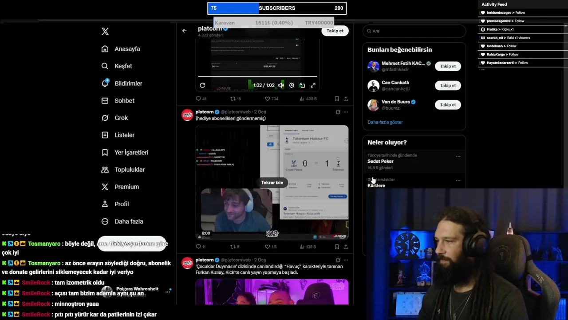Share the tweet with 734 likes
This screenshot has height=320, width=568.
346,99
